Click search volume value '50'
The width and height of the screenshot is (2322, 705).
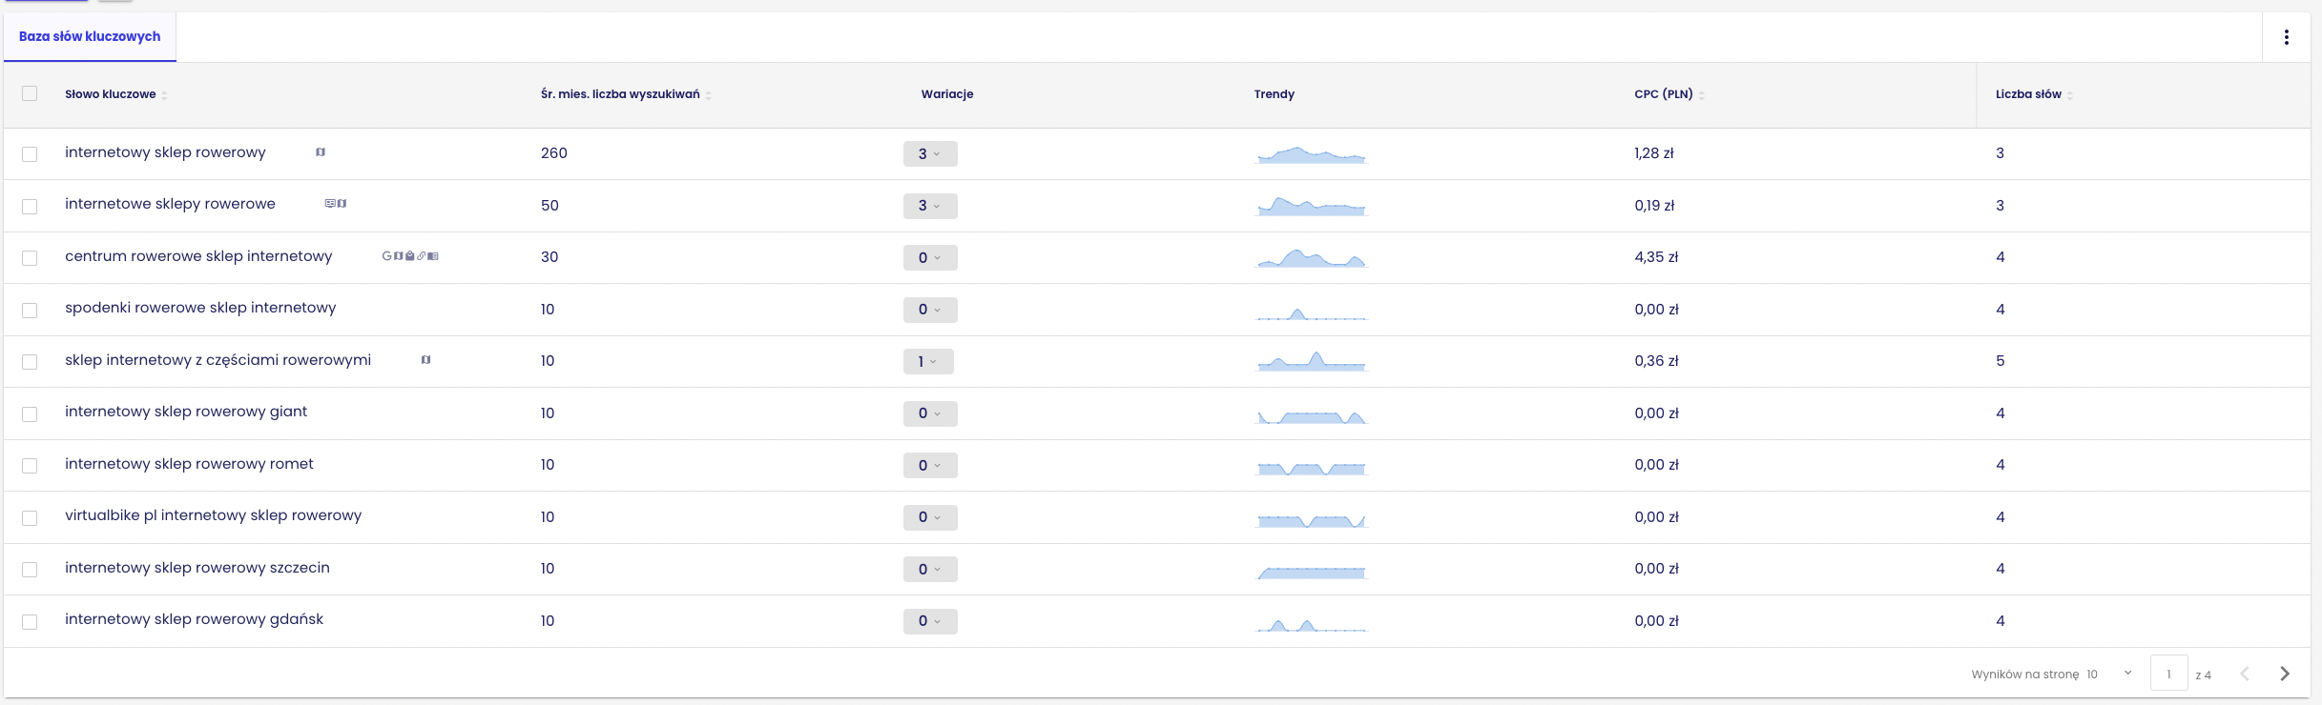click(549, 206)
